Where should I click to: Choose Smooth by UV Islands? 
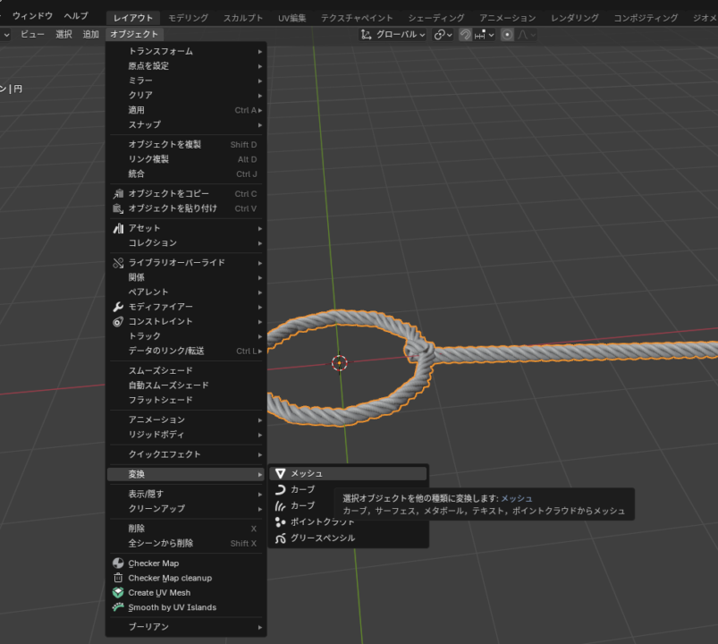click(172, 607)
